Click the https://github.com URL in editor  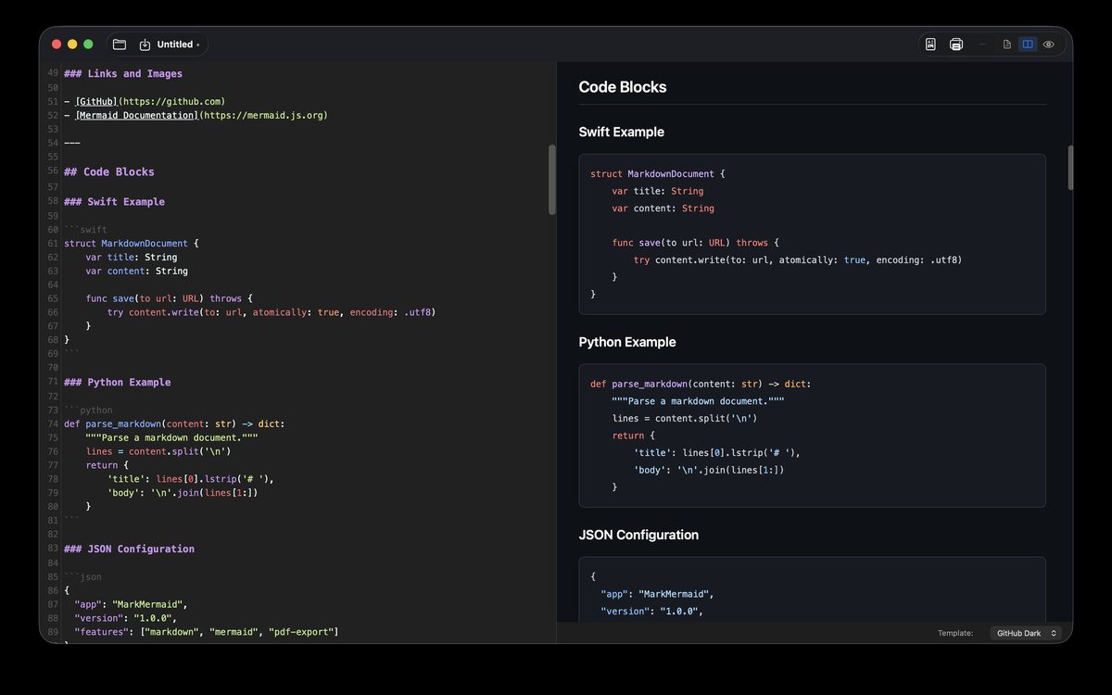click(172, 101)
